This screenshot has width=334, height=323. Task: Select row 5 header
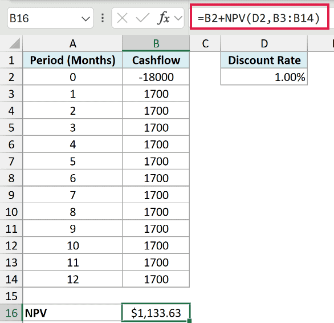tap(11, 127)
